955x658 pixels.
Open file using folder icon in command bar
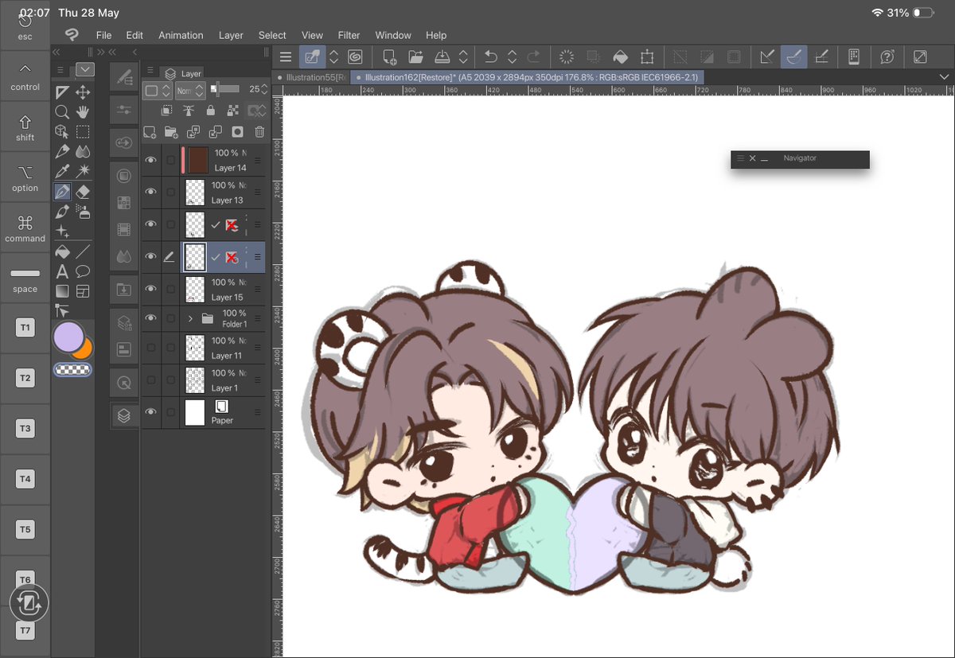415,56
